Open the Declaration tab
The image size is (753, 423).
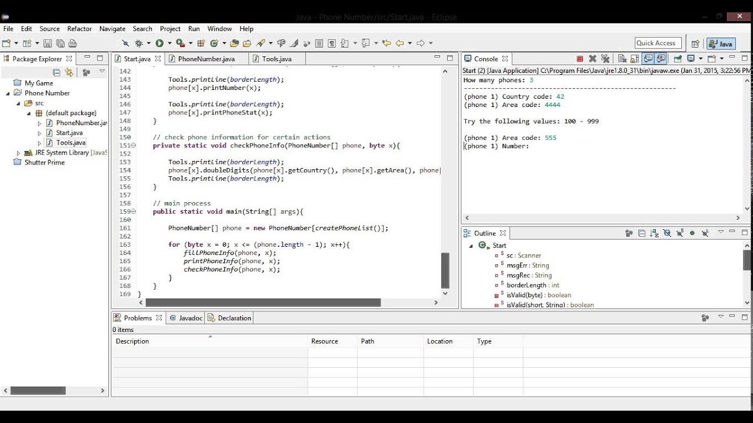coord(229,318)
